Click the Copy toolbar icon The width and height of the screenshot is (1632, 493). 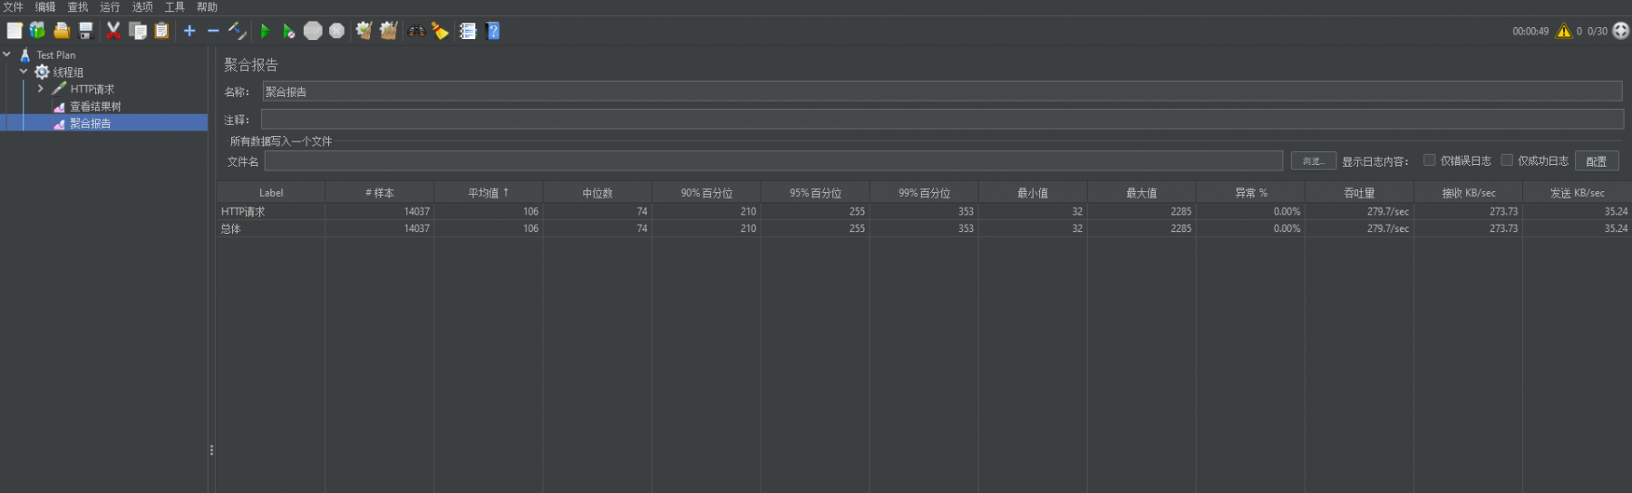click(138, 31)
